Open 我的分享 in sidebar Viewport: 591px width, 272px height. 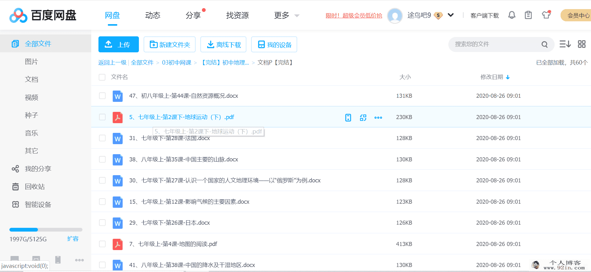(x=38, y=169)
